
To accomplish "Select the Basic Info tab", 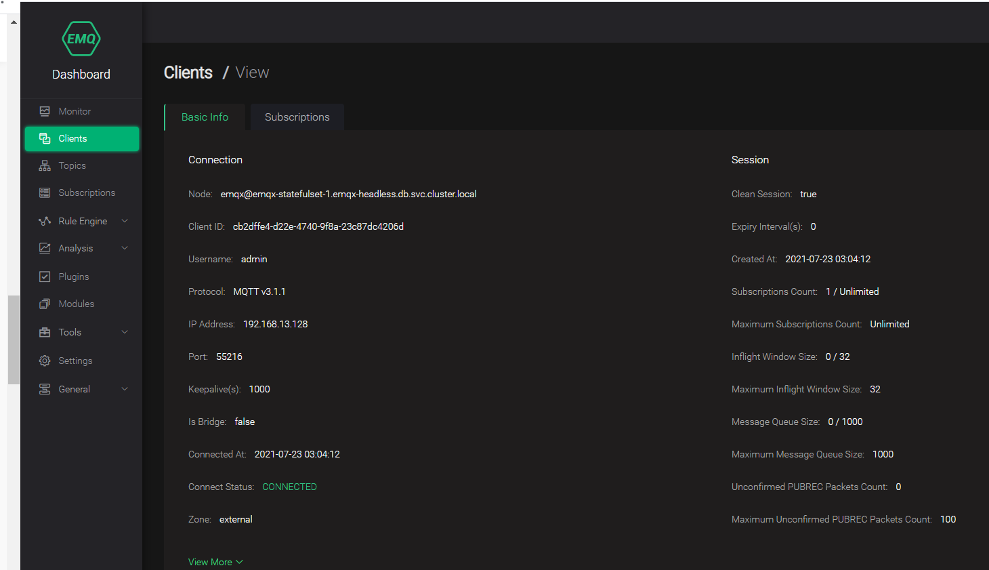I will pos(205,117).
